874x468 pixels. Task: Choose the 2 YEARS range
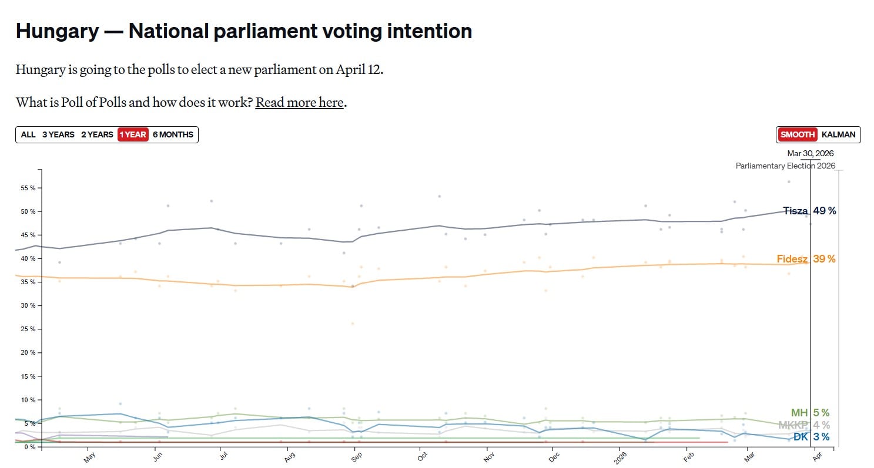click(x=97, y=134)
